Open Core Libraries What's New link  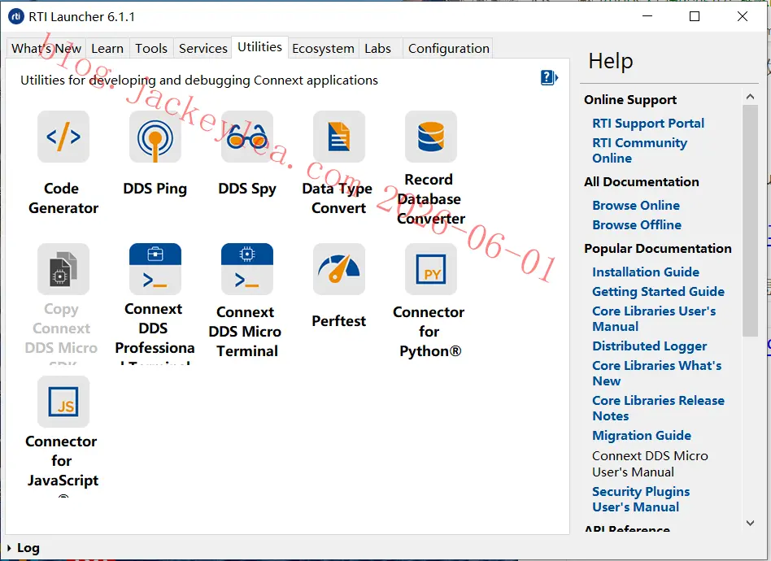657,373
